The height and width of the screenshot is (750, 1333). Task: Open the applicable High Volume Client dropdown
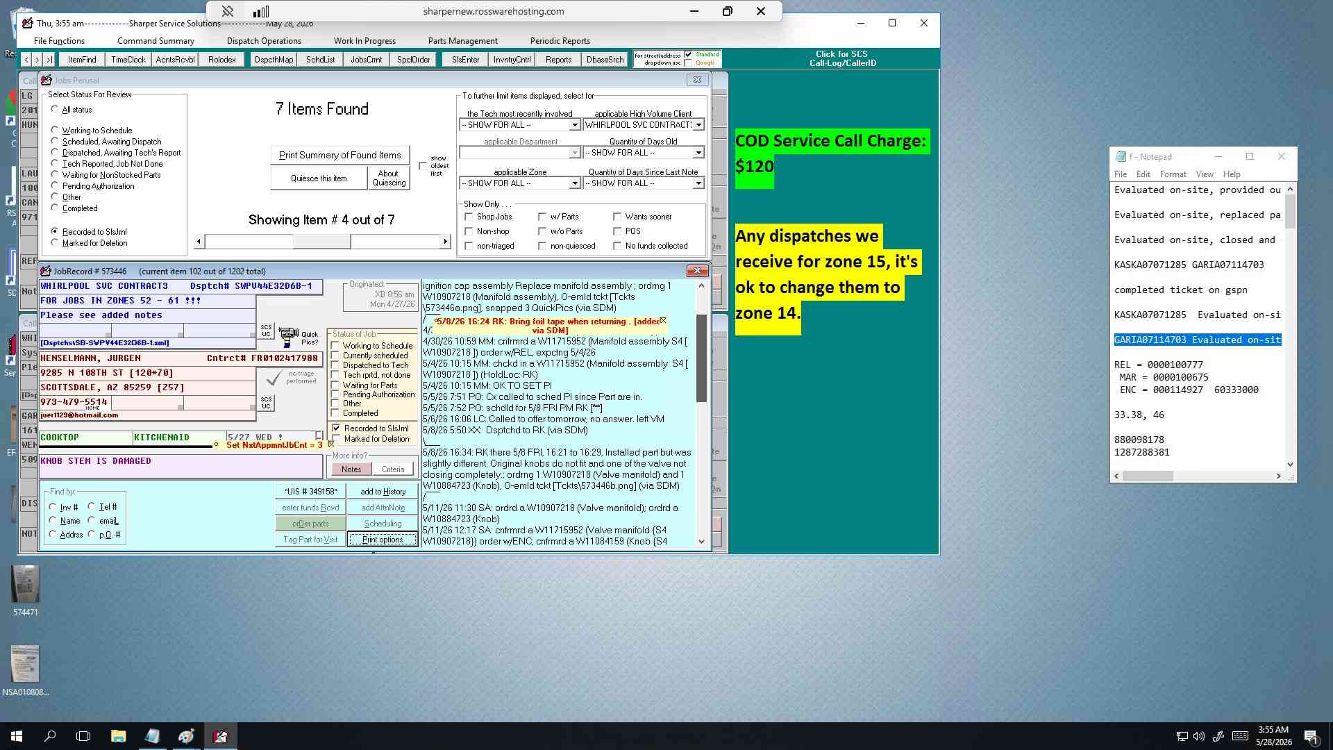click(x=698, y=125)
